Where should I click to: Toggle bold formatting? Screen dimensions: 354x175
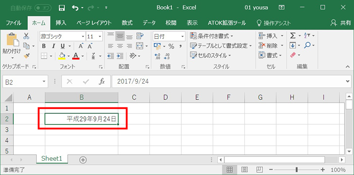click(x=44, y=46)
